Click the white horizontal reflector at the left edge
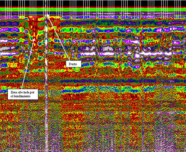This screenshot has height=152, width=186. [x=9, y=54]
